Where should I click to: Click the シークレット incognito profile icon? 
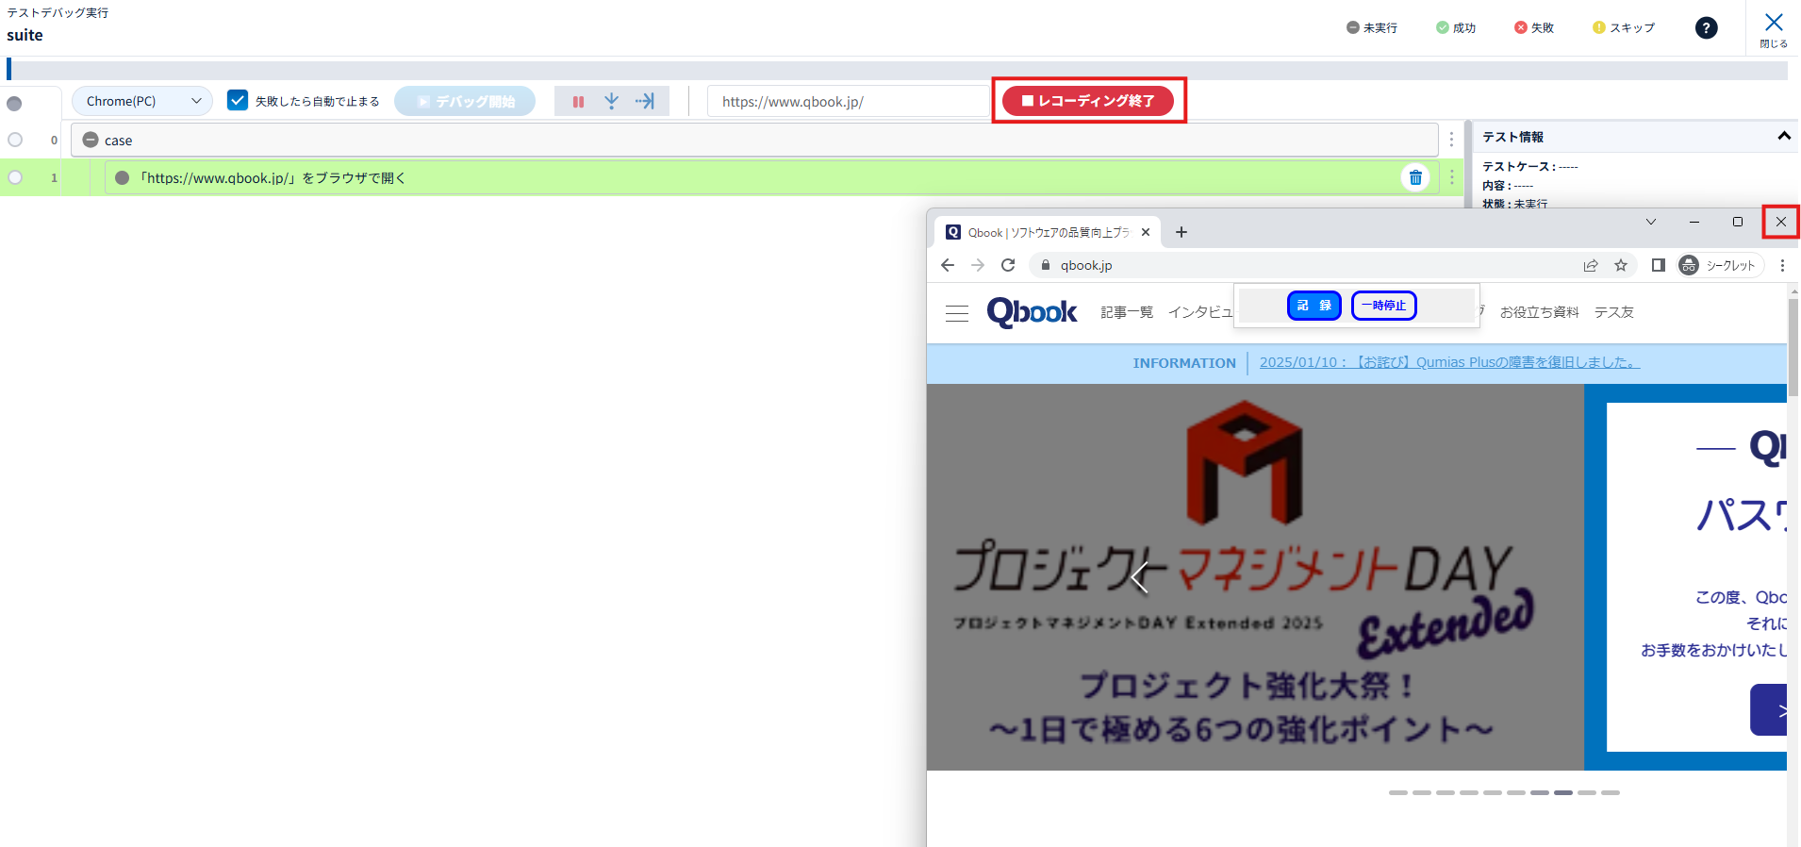(x=1721, y=265)
